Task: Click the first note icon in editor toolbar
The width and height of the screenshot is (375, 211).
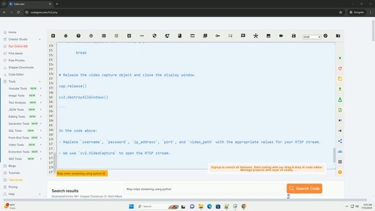Action: coord(53,36)
